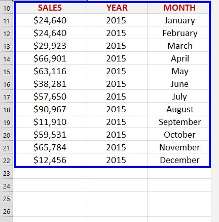
Task: Select the MONTH header cell
Action: click(179, 8)
